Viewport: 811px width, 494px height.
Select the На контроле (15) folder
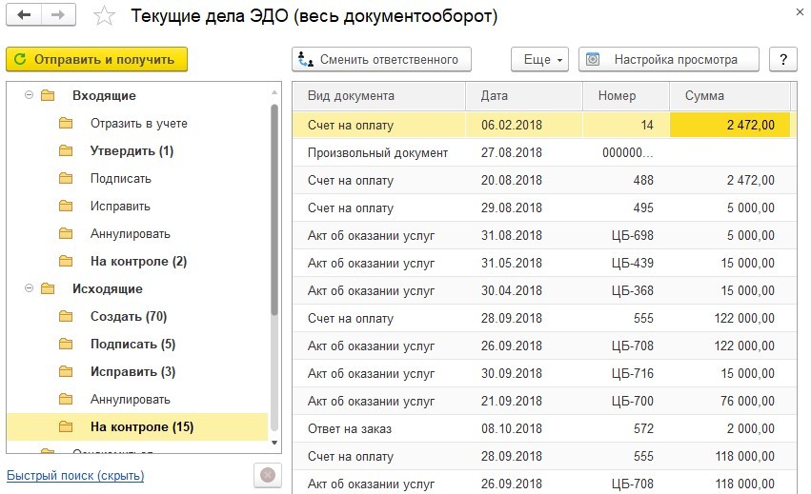(x=142, y=427)
